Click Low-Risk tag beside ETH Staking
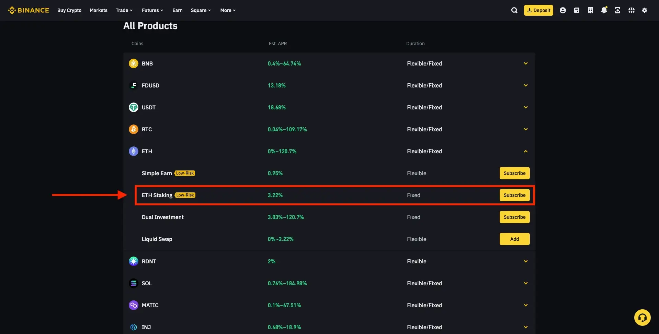This screenshot has height=334, width=659. 185,195
